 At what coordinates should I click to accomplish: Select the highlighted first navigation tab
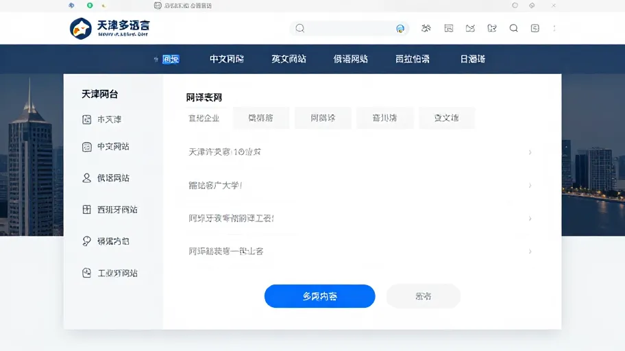(171, 60)
